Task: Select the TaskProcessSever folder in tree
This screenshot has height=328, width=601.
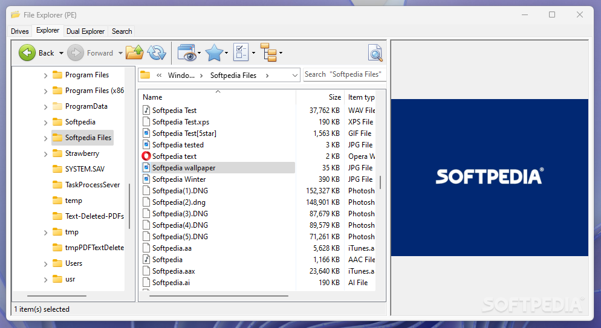Action: click(x=93, y=185)
